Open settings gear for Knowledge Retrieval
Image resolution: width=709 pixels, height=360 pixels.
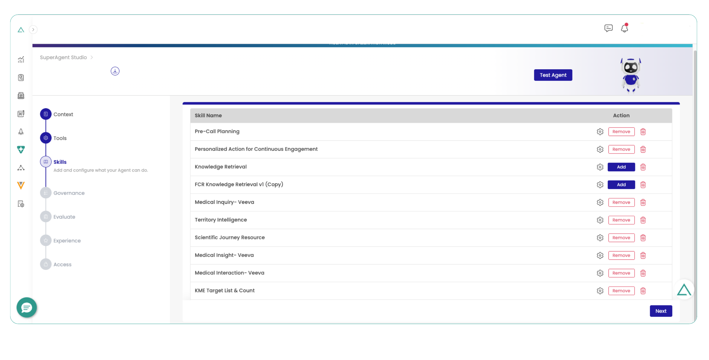point(600,167)
